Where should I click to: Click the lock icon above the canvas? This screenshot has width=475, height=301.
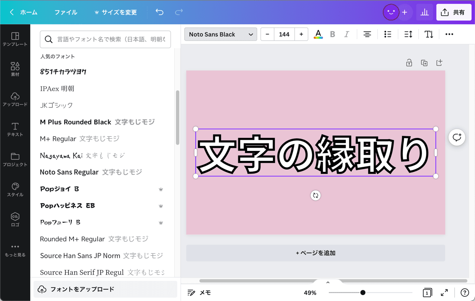click(409, 62)
